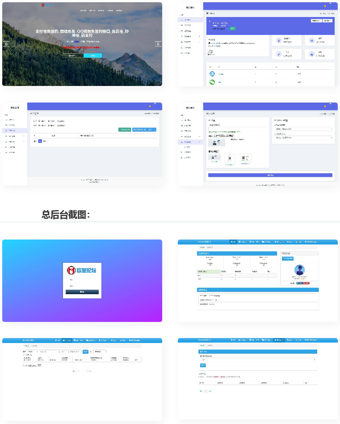Click the Alipay icon in the channel list

click(213, 74)
